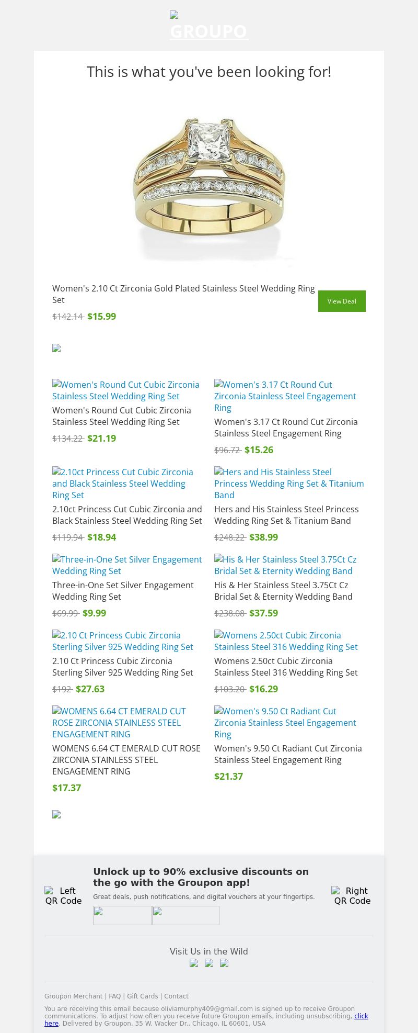Click the Left QR Code image
This screenshot has width=418, height=1033.
click(x=63, y=895)
